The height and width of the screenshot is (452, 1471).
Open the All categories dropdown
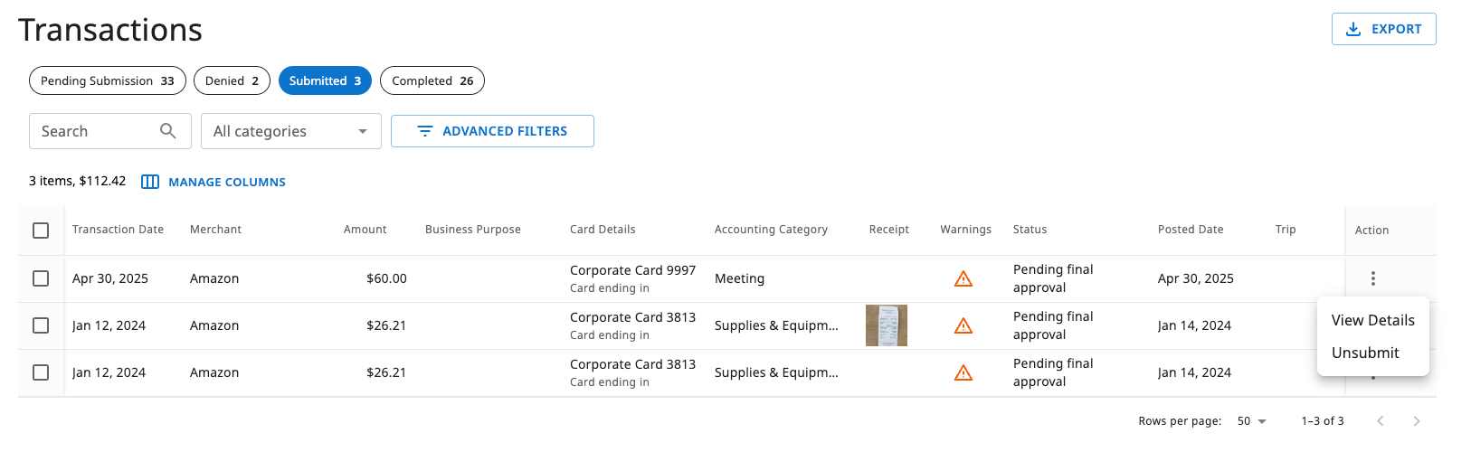pos(290,131)
